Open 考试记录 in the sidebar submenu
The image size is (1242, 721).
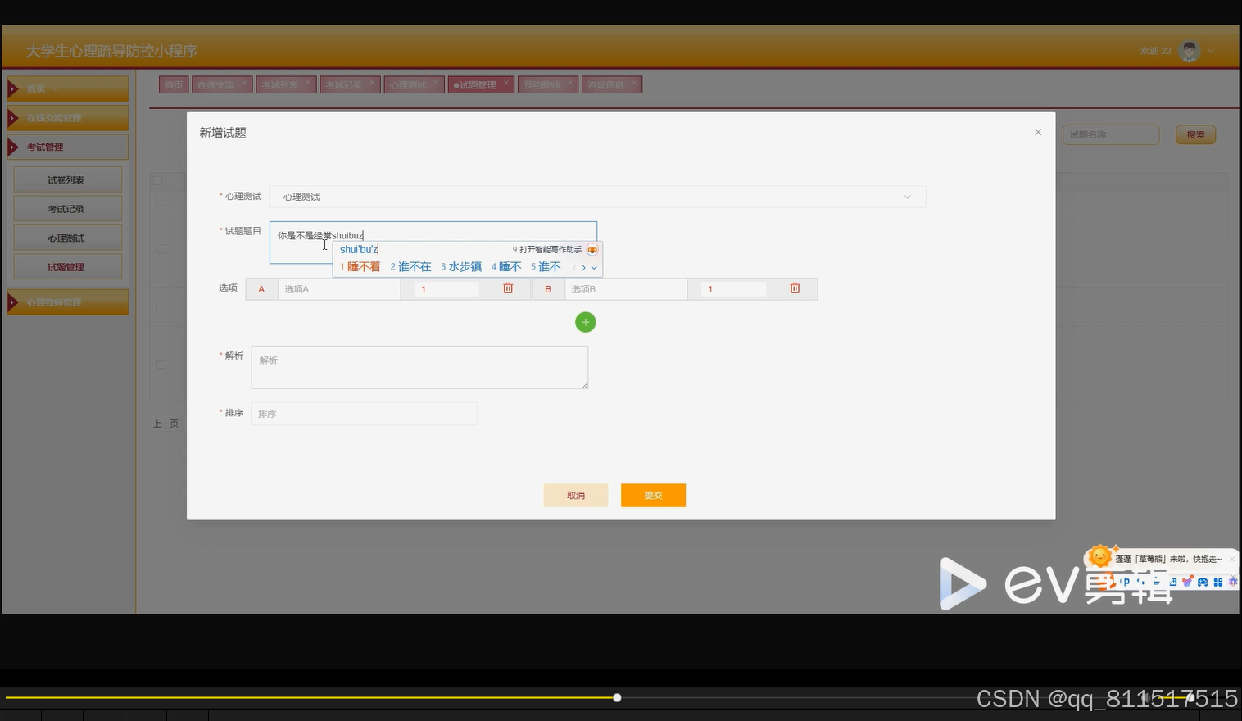click(x=67, y=209)
